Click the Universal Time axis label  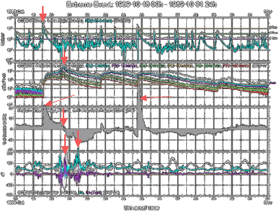tap(141, 208)
